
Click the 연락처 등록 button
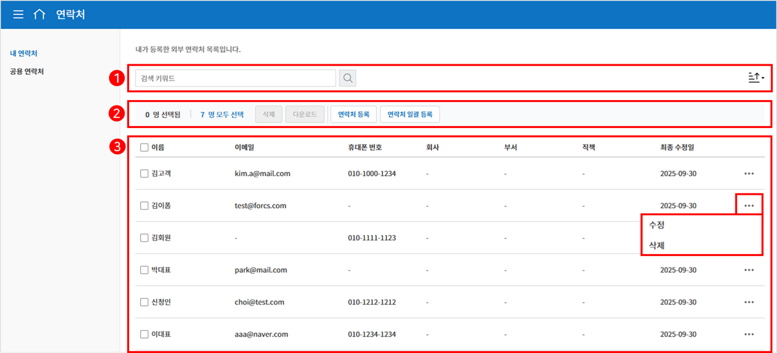[353, 114]
